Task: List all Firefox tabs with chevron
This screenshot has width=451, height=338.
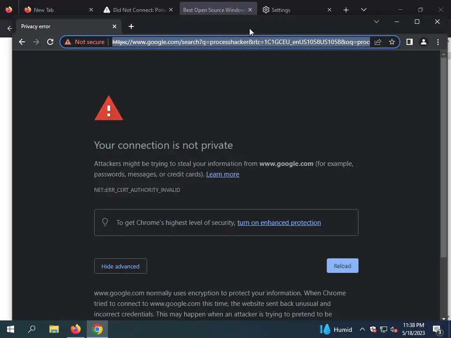Action: [x=363, y=10]
